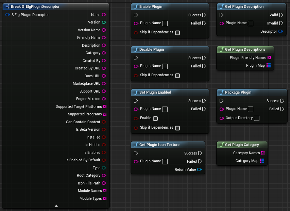Click Descriptor output pin on Get Plugin Description

280,32
